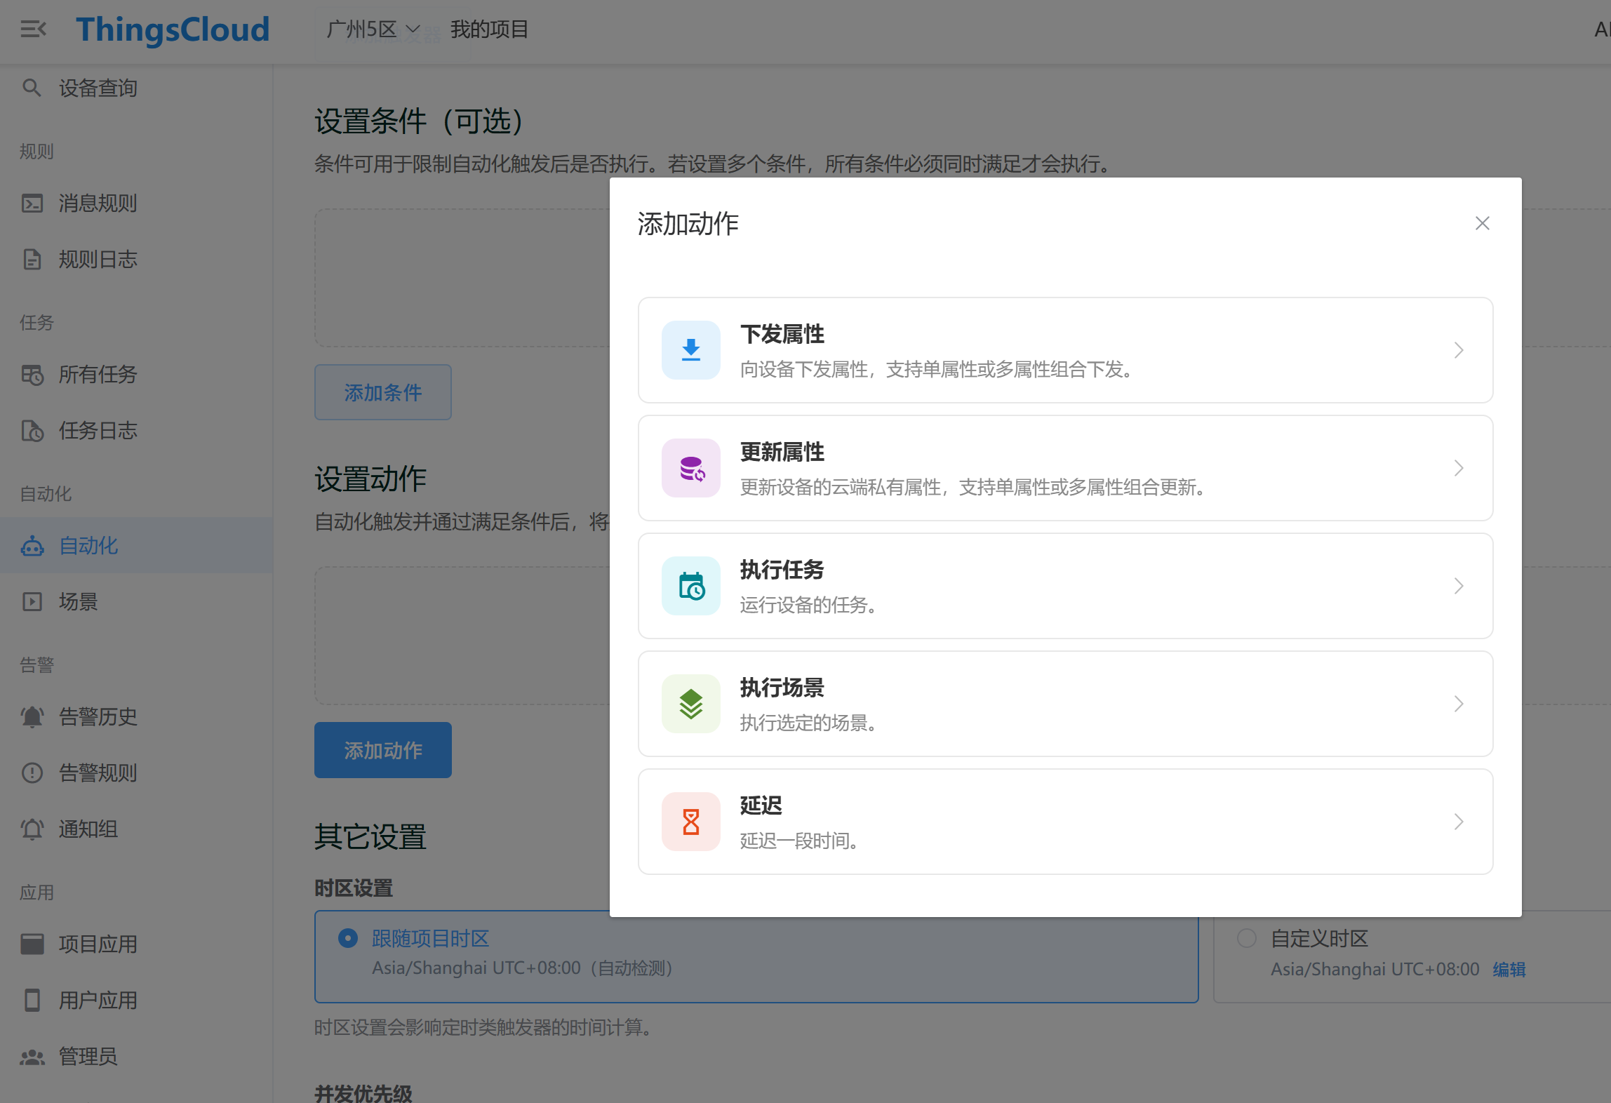Image resolution: width=1611 pixels, height=1103 pixels.
Task: Click the 编辑 link for custom timezone
Action: [1509, 969]
